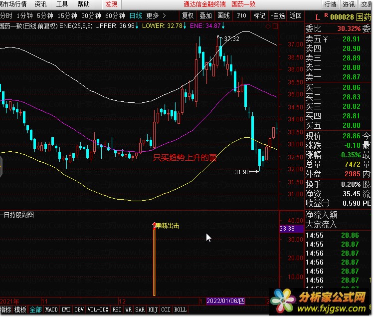374x317 pixels.
Task: Switch to KDJ indicator
Action: (x=153, y=310)
